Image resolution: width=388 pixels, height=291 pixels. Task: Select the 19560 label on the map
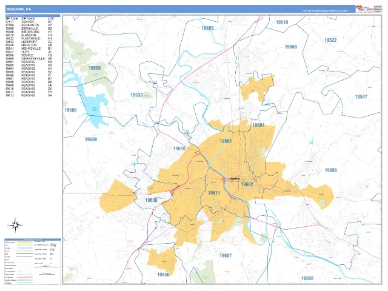tap(291, 47)
